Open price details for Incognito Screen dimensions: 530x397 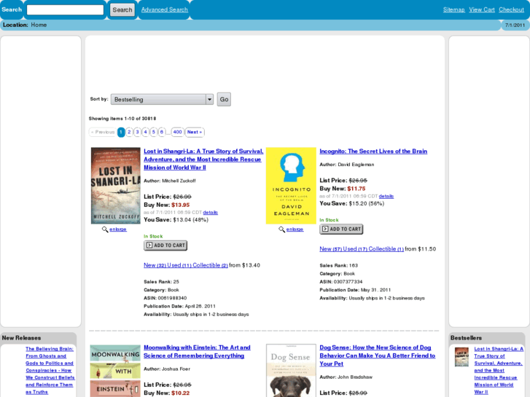(386, 196)
